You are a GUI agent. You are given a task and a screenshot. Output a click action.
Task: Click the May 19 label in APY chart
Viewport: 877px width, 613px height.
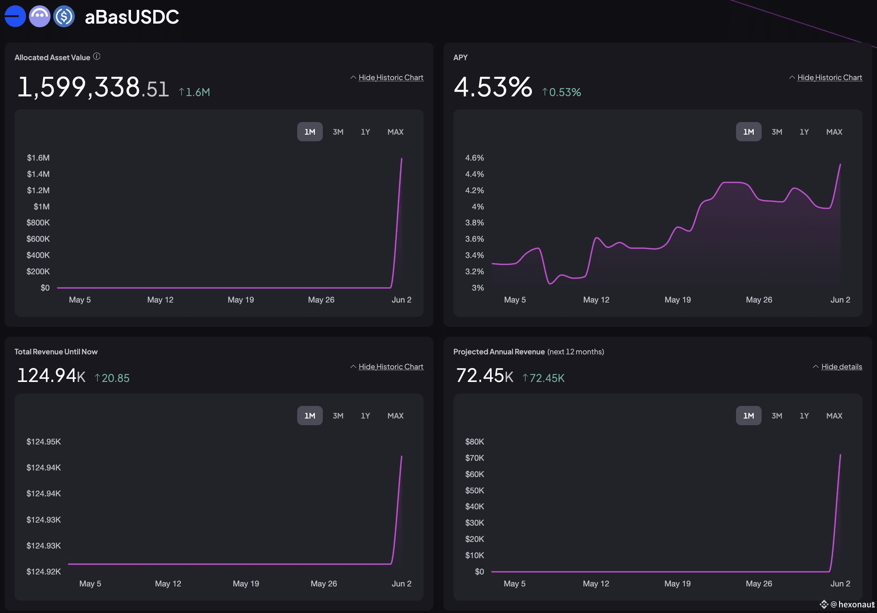pyautogui.click(x=678, y=300)
